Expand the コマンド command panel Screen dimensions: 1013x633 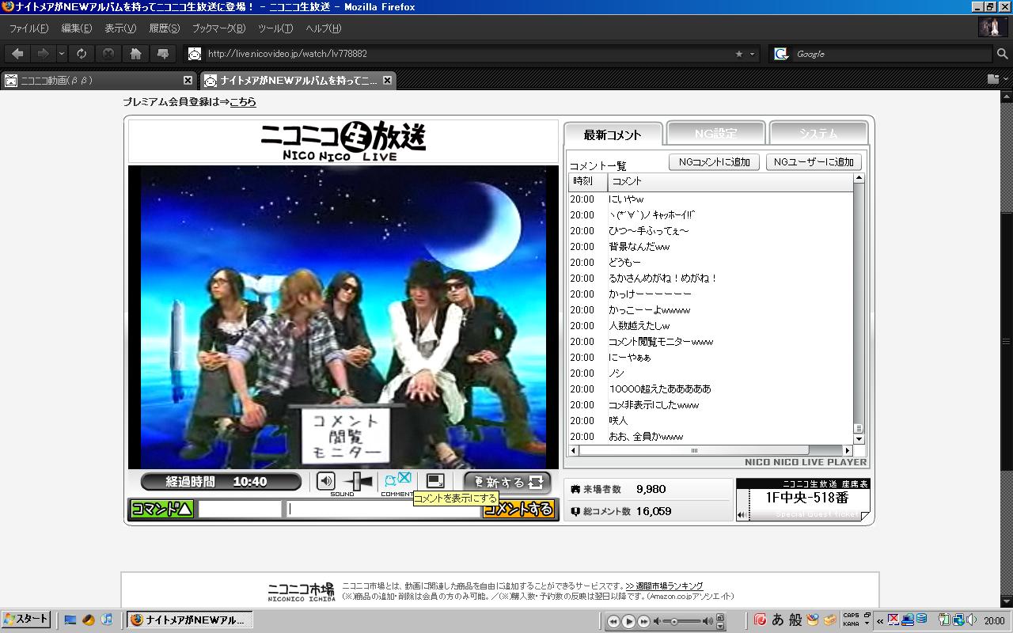[x=162, y=509]
